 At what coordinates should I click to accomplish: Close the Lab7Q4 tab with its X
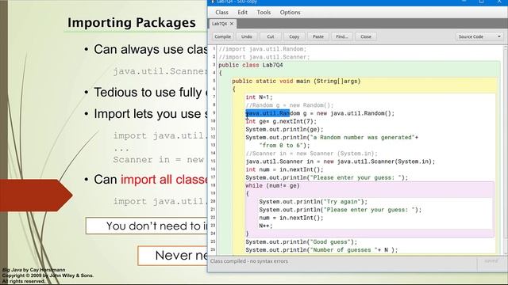click(x=232, y=24)
